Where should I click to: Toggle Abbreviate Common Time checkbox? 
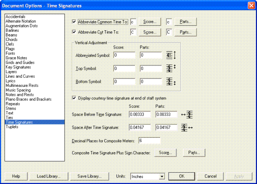point(74,22)
